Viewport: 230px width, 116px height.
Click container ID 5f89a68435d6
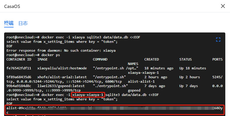coord(19,77)
